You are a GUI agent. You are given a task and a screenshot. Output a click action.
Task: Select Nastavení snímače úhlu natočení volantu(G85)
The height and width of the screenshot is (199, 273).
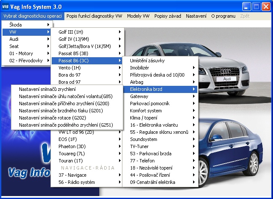(x=67, y=96)
